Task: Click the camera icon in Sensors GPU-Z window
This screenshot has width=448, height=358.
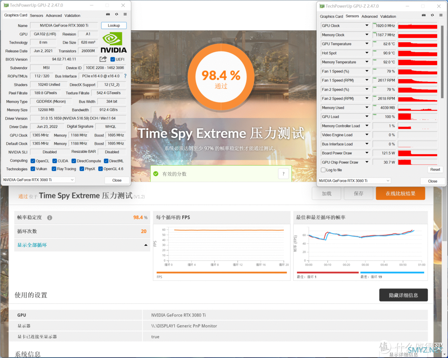Action: tap(424, 15)
